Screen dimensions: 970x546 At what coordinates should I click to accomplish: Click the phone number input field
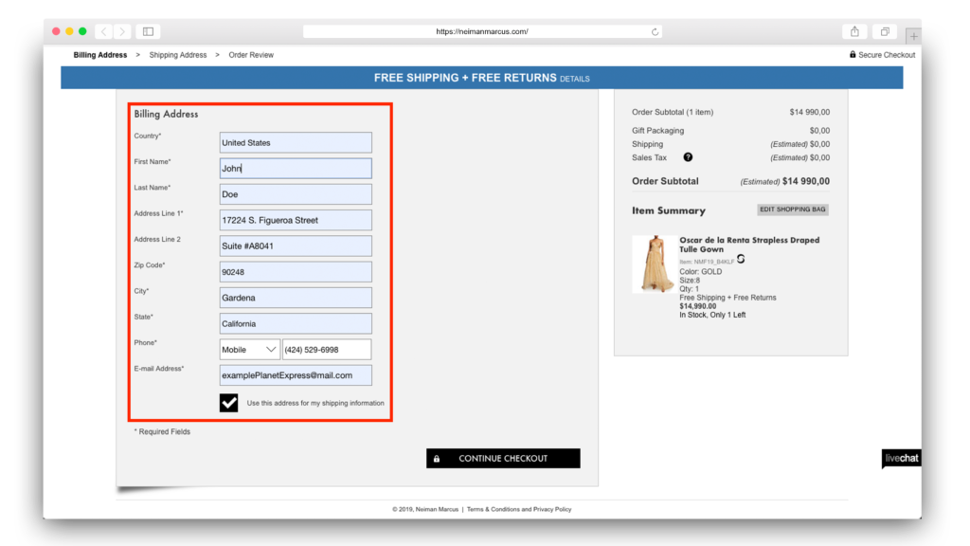[327, 350]
